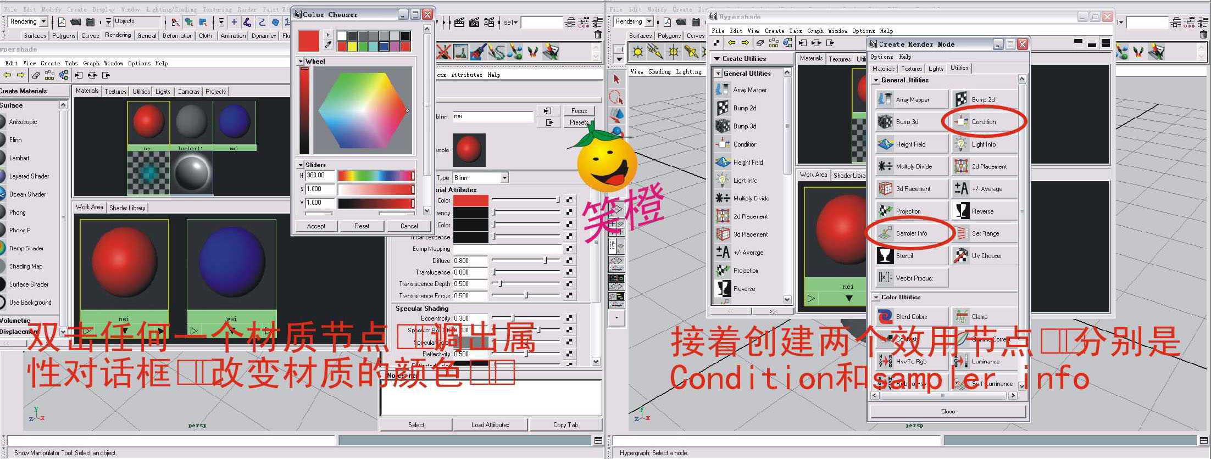Create a Condition node in Create Render Node
The height and width of the screenshot is (459, 1211).
click(x=984, y=122)
